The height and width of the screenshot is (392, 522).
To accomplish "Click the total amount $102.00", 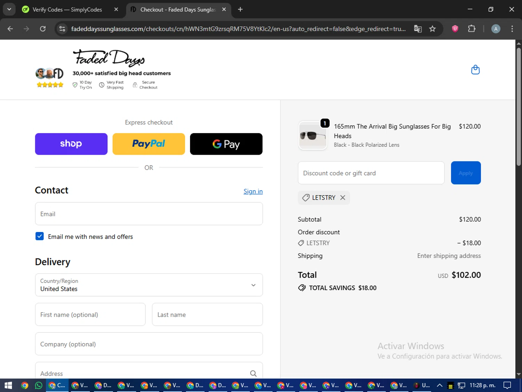I will [466, 275].
